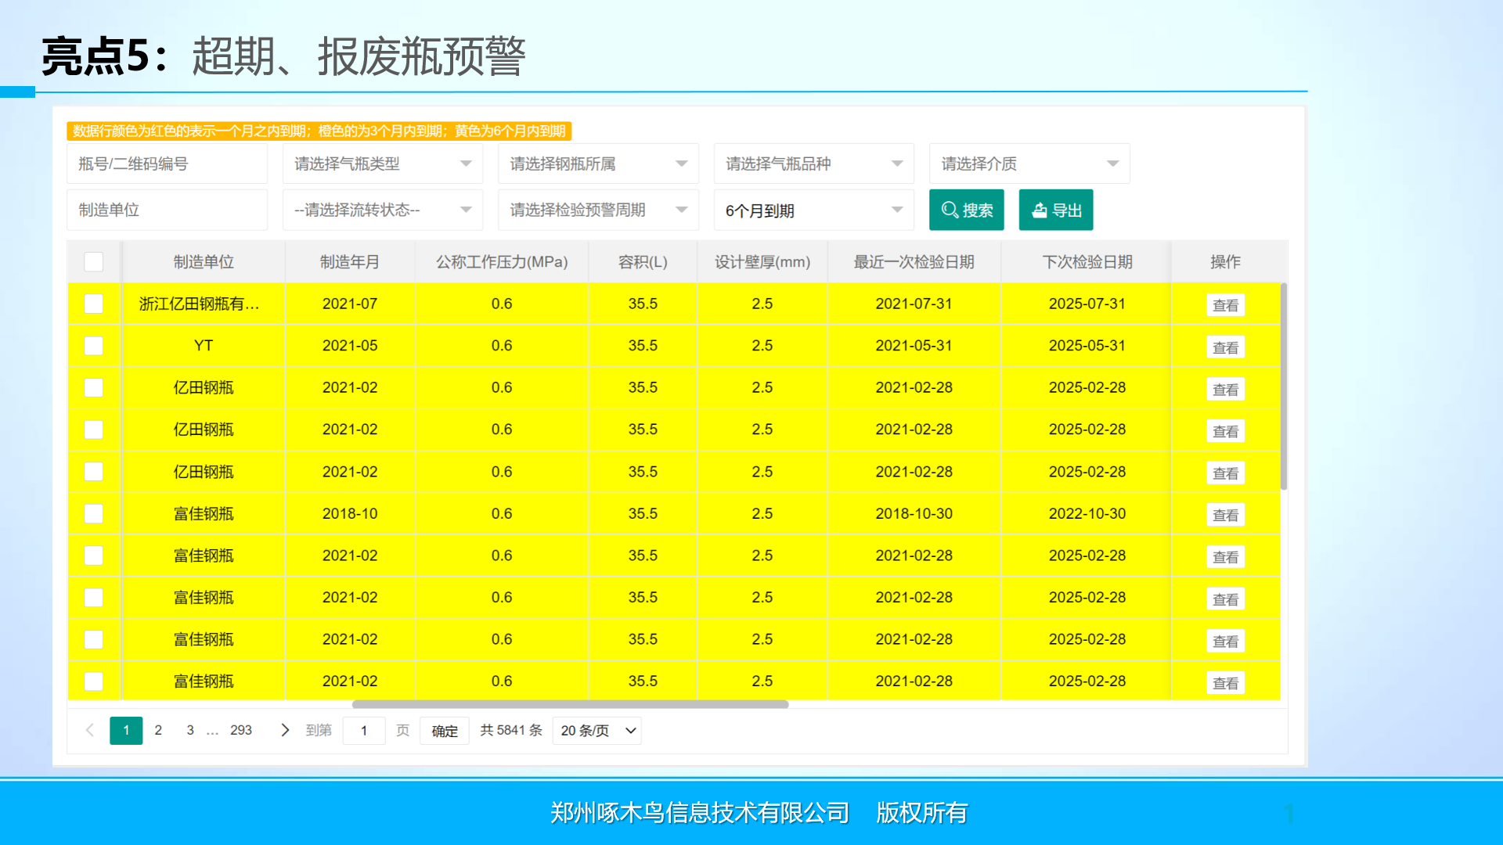
Task: Open the 请选择钢瓶所属 dropdown
Action: 598,164
